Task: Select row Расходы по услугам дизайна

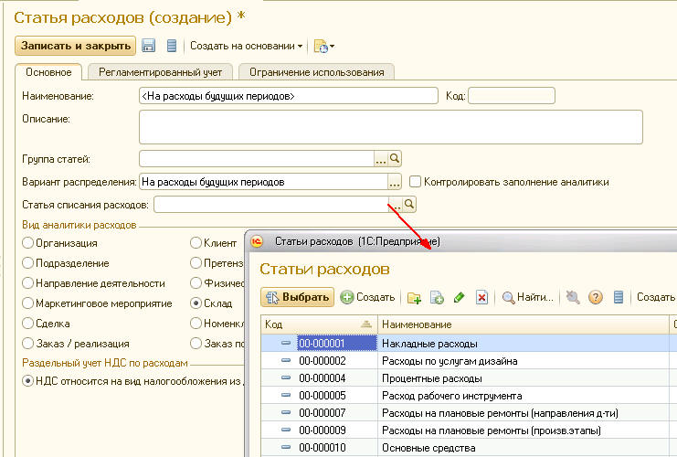Action: pos(469,360)
